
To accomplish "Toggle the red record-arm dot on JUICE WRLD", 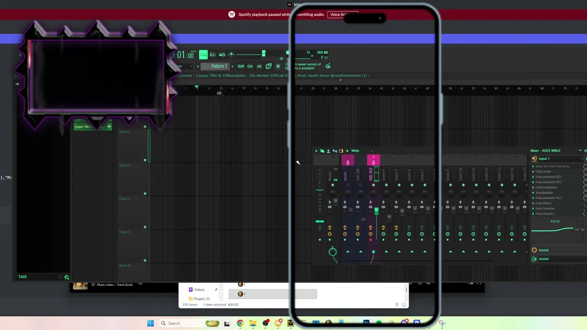I will 371,240.
